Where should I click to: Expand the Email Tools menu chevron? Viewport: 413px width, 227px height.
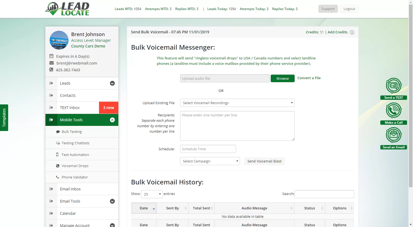(112, 201)
